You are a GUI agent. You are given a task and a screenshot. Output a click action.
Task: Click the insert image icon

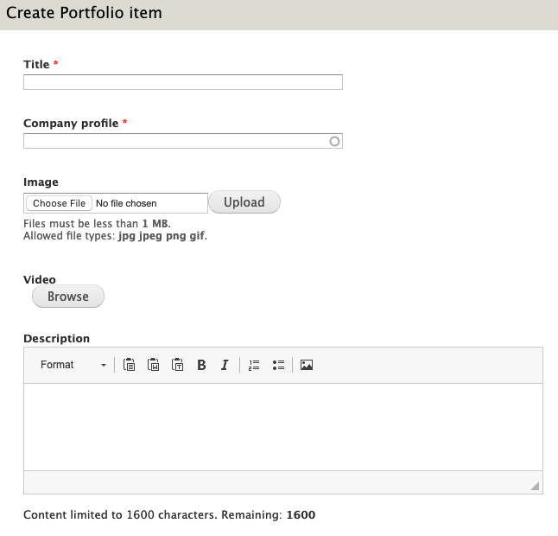(x=307, y=365)
